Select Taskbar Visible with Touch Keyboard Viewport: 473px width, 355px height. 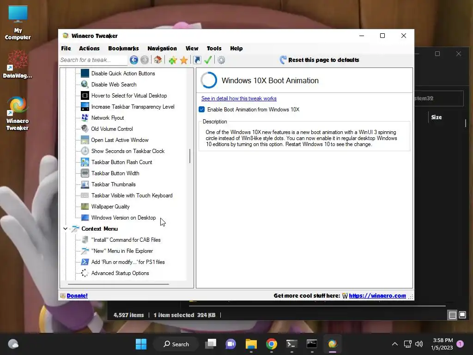point(132,196)
